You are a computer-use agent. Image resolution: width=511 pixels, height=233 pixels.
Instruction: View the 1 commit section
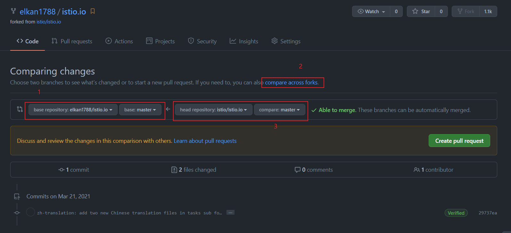pyautogui.click(x=74, y=170)
